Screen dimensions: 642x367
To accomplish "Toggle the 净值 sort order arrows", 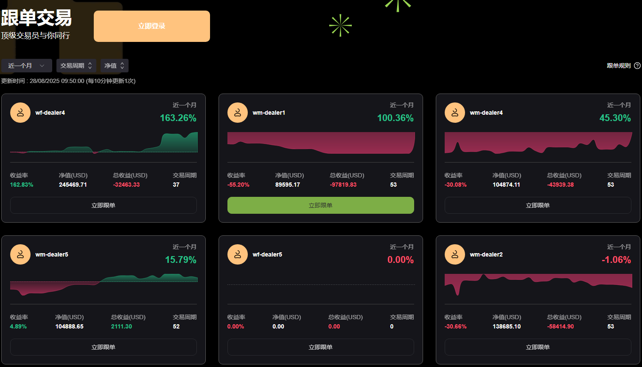I will pyautogui.click(x=114, y=66).
